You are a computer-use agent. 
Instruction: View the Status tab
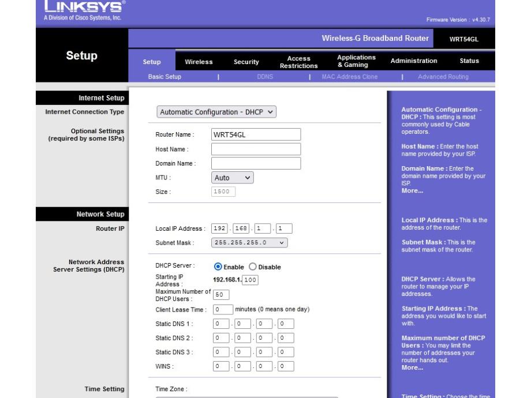pyautogui.click(x=469, y=61)
